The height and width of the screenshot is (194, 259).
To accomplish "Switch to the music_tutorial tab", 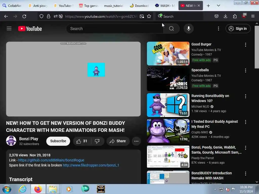I will (114, 6).
